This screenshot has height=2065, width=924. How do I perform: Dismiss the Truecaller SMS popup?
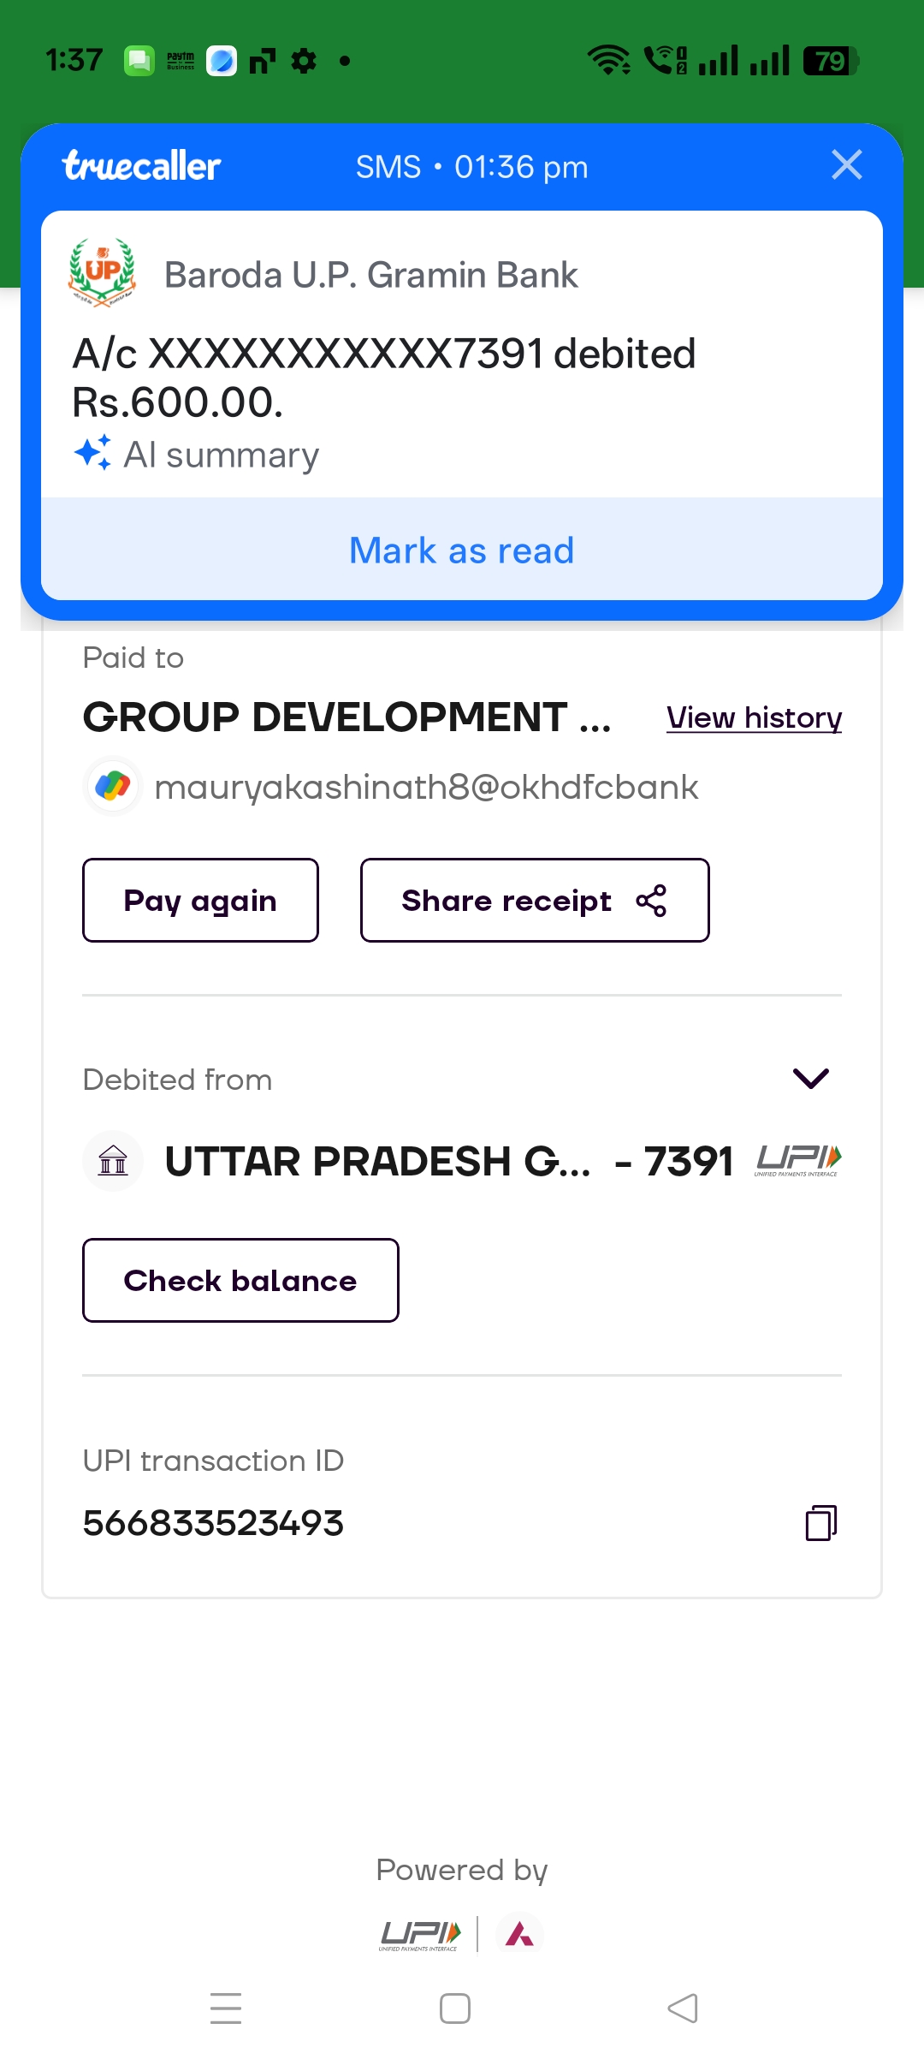click(x=846, y=164)
